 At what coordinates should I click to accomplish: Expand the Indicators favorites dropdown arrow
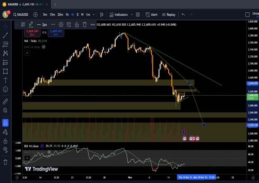(132, 14)
